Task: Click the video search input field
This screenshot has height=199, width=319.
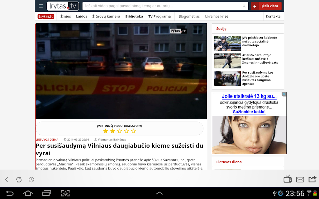Action: point(165,6)
